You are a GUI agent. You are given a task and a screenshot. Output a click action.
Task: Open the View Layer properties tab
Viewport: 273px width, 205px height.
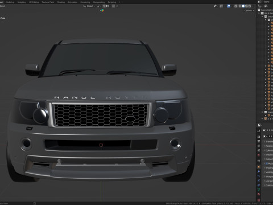[259, 146]
